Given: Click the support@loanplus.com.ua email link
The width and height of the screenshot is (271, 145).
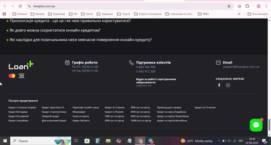Looking at the screenshot, I should point(241,67).
